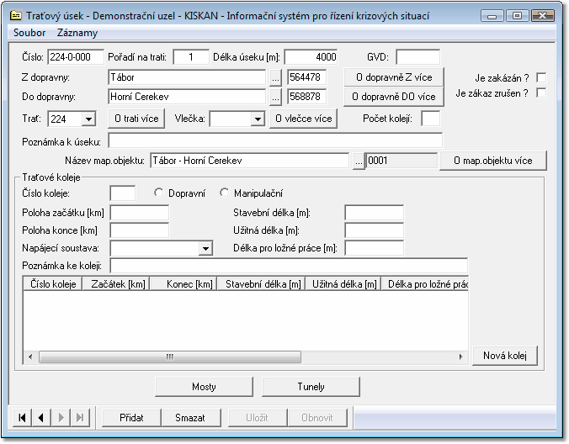
Task: Go to the previous record
Action: (x=41, y=418)
